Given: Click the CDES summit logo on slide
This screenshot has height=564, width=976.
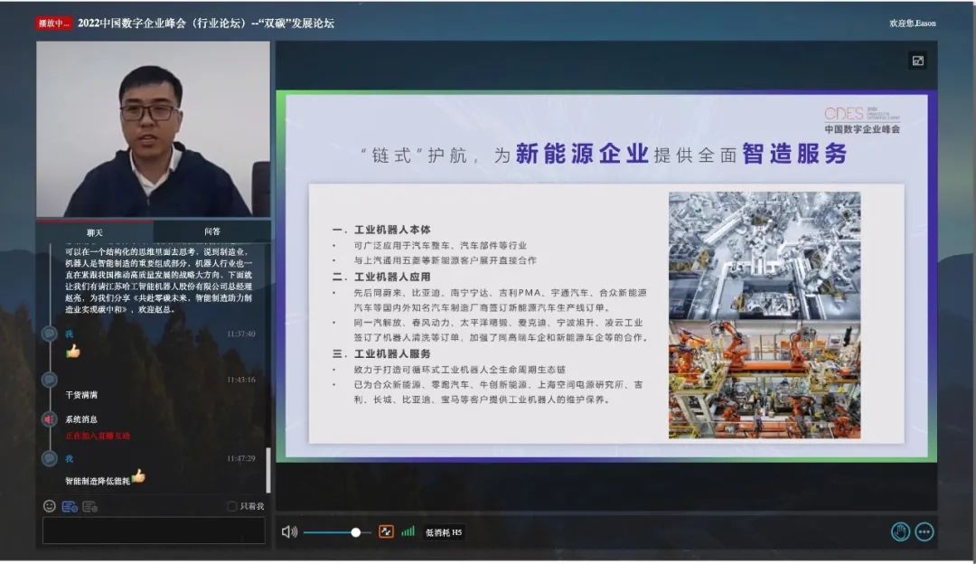Looking at the screenshot, I should 862,119.
